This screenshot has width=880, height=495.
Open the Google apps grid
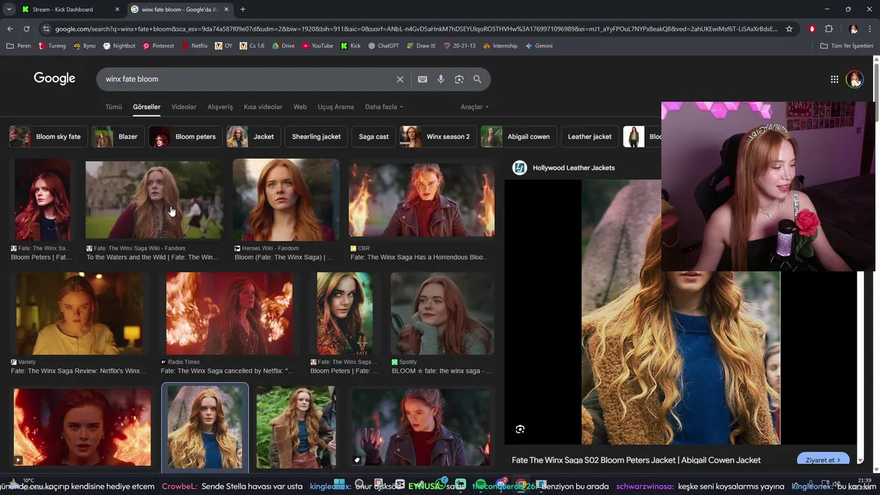coord(834,79)
